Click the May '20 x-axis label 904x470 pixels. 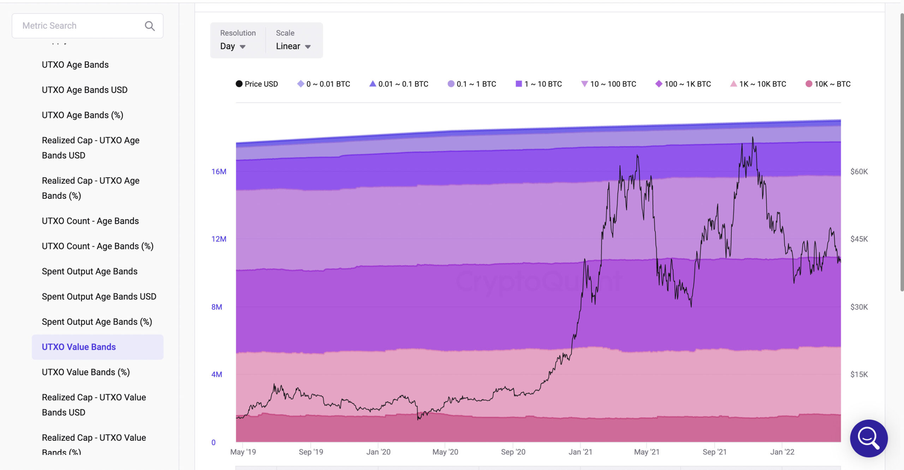pos(445,452)
